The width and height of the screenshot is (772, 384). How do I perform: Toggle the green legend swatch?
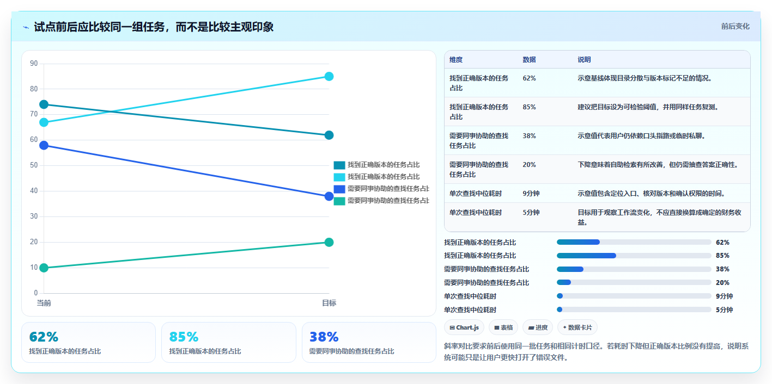(339, 201)
